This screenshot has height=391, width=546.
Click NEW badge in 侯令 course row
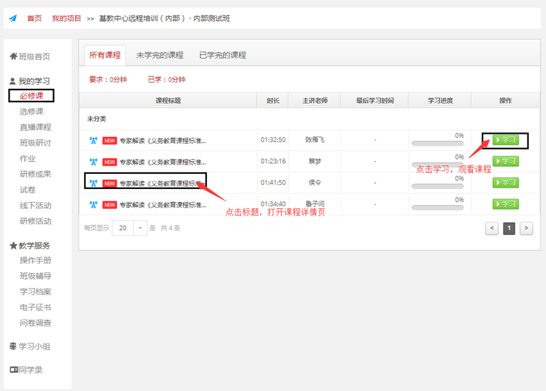109,183
